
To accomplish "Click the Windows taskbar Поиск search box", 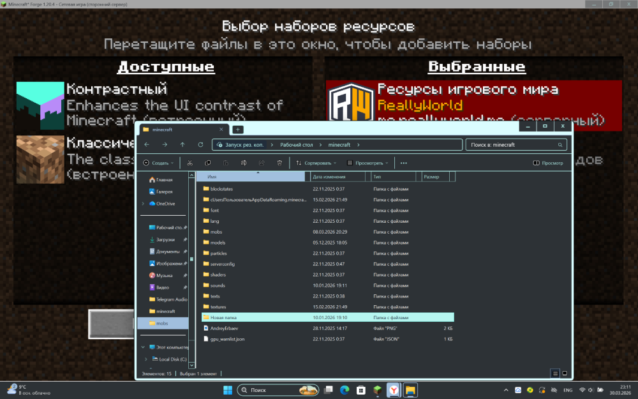I will coord(278,390).
